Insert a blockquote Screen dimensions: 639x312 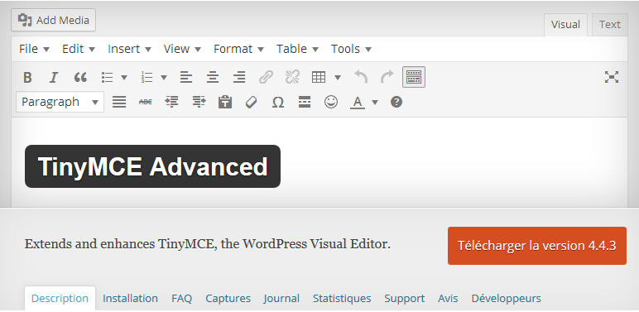coord(80,77)
